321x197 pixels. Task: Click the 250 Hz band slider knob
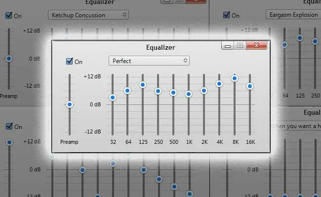pyautogui.click(x=158, y=91)
